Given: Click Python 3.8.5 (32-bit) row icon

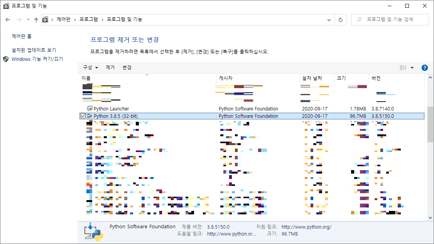Looking at the screenshot, I should (90, 116).
